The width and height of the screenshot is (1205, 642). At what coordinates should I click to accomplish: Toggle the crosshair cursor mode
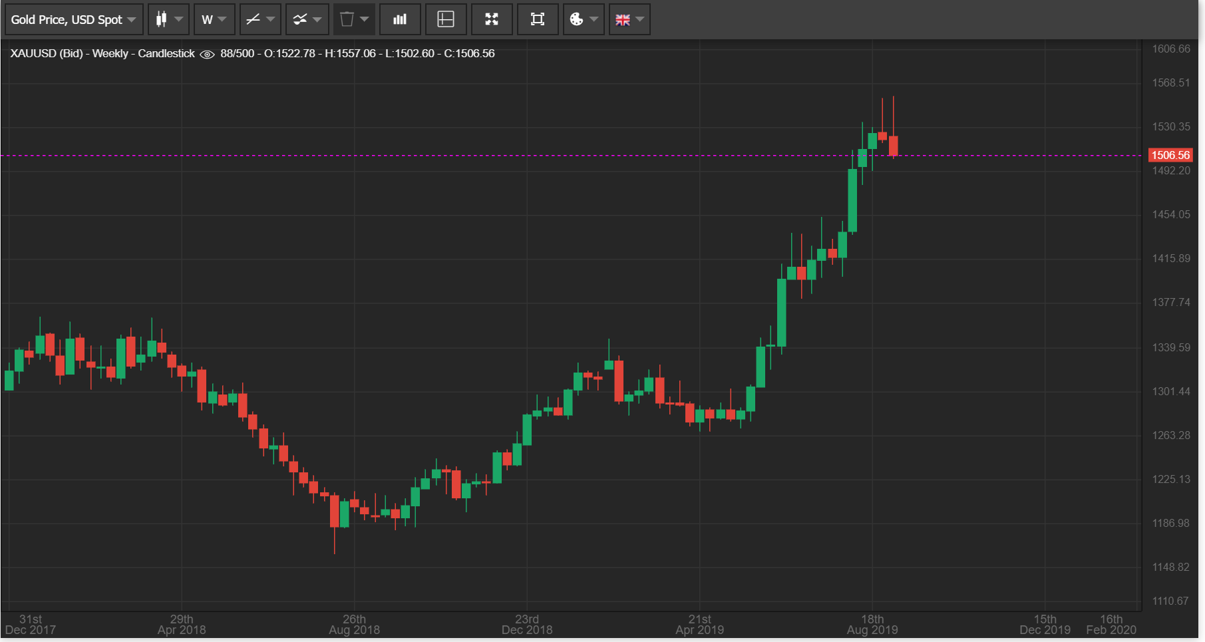tap(446, 20)
